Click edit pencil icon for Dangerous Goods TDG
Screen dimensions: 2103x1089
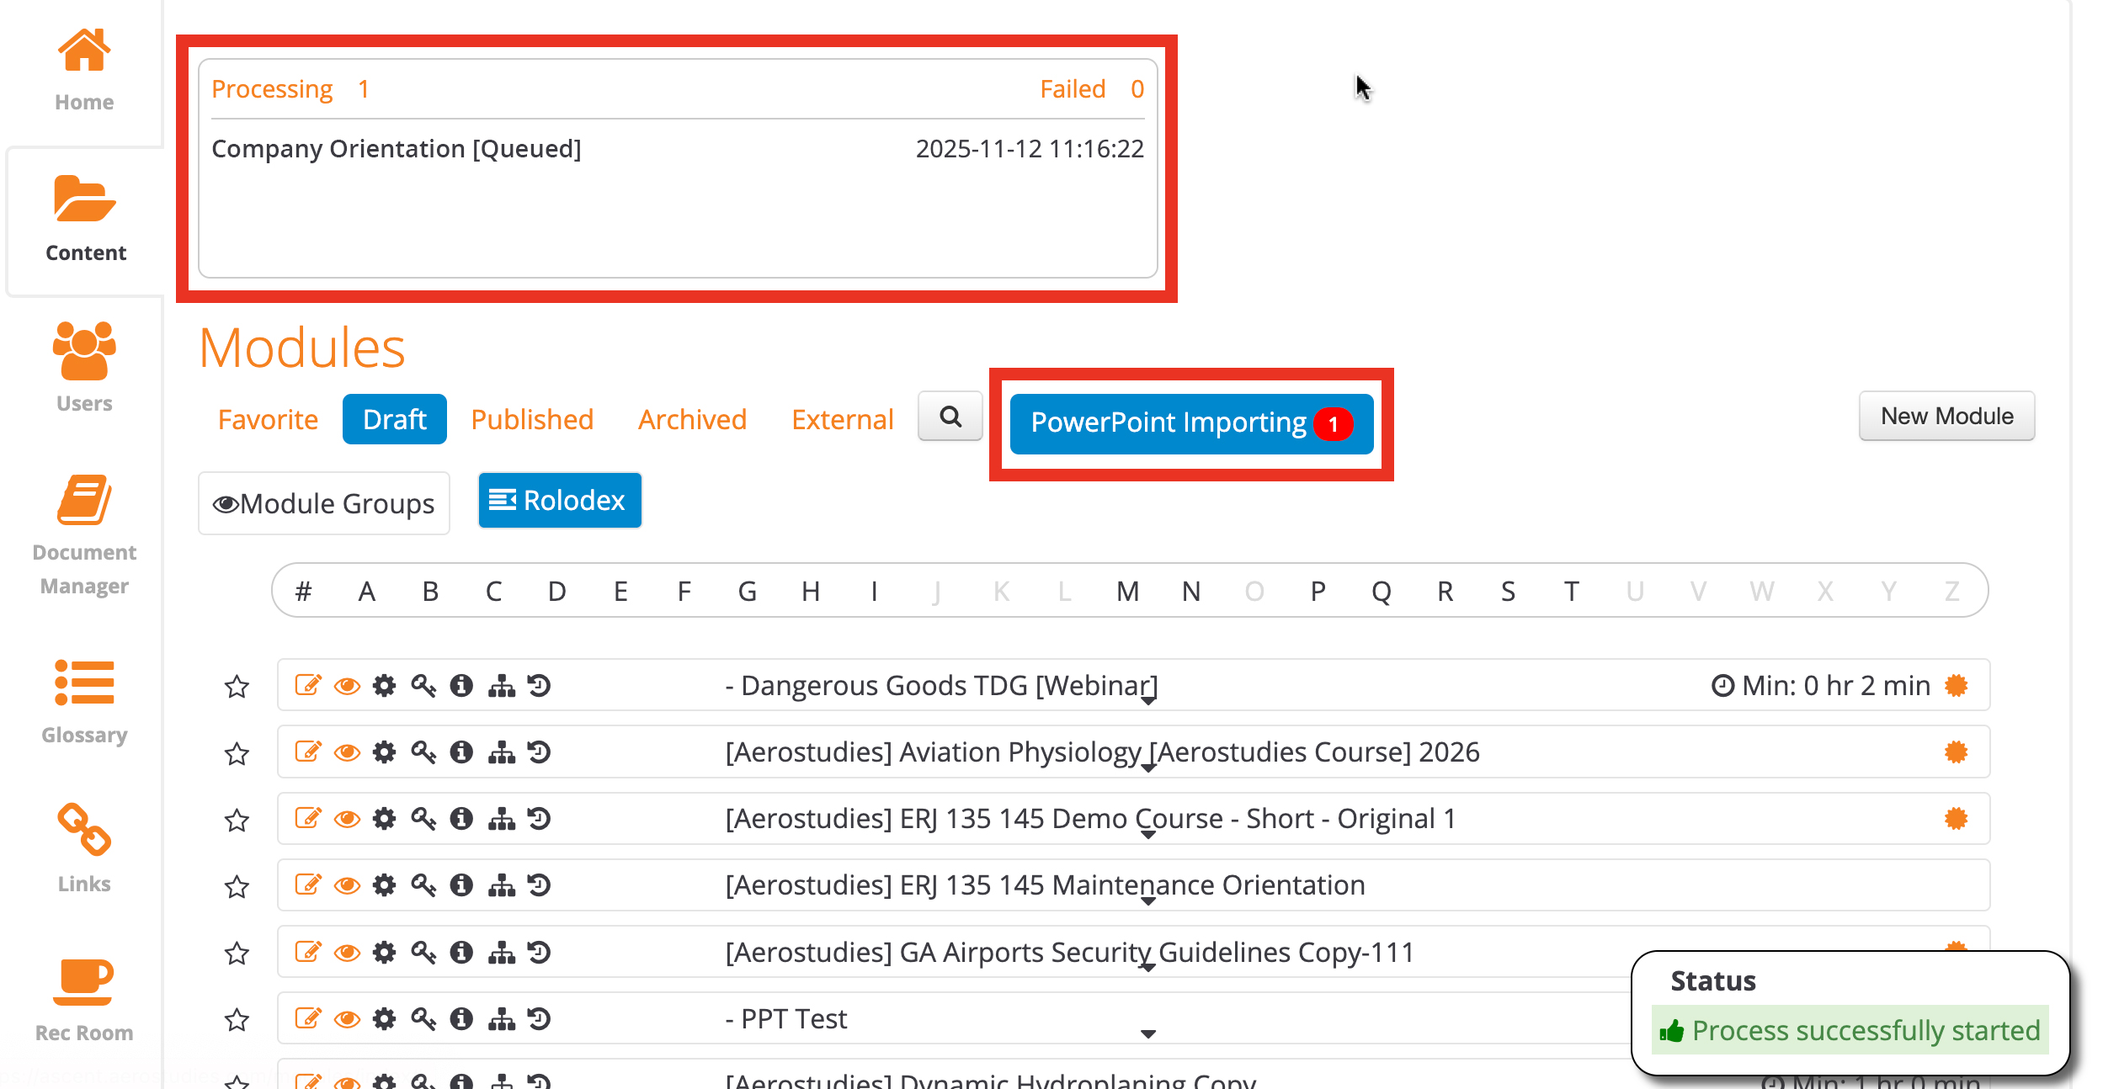click(308, 686)
